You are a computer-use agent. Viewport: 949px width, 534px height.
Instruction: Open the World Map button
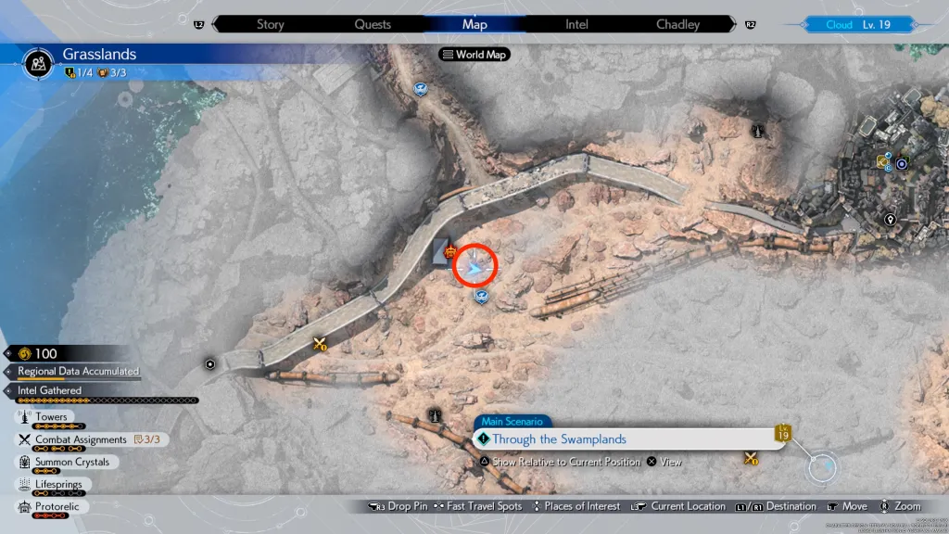click(474, 55)
